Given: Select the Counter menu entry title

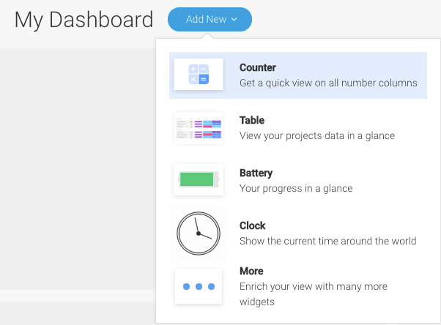Looking at the screenshot, I should [258, 67].
